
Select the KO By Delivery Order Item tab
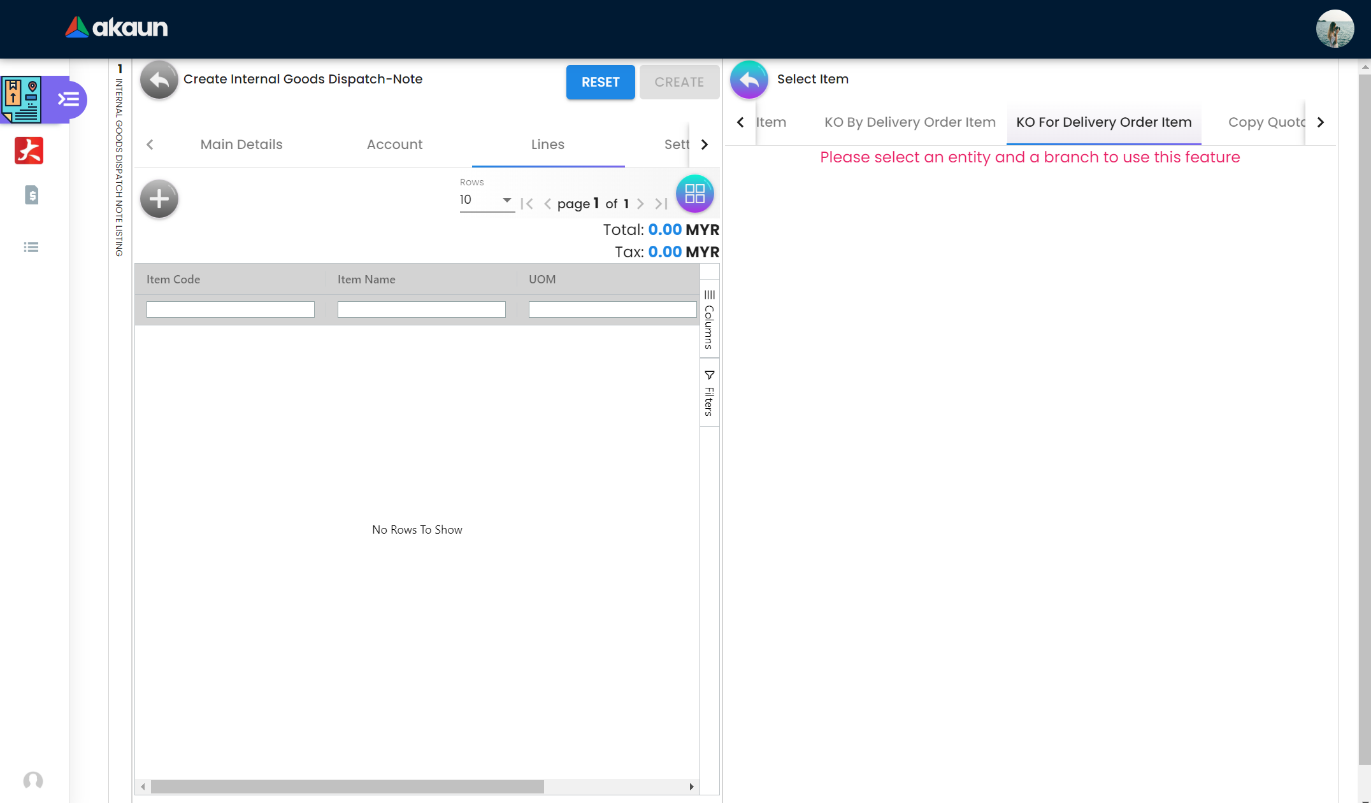pyautogui.click(x=910, y=122)
